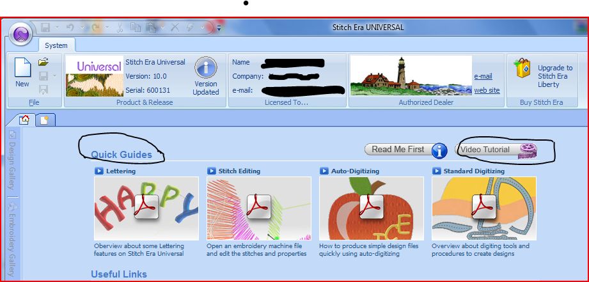The image size is (589, 282).
Task: Click the Read Me First button
Action: [405, 150]
